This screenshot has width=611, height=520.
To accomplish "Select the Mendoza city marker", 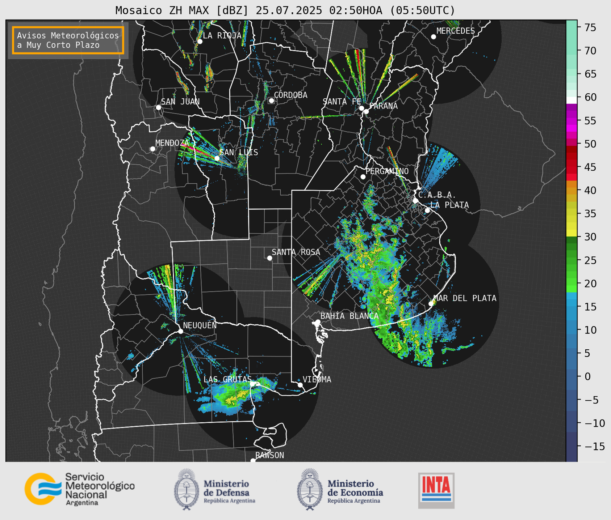I will (x=152, y=149).
